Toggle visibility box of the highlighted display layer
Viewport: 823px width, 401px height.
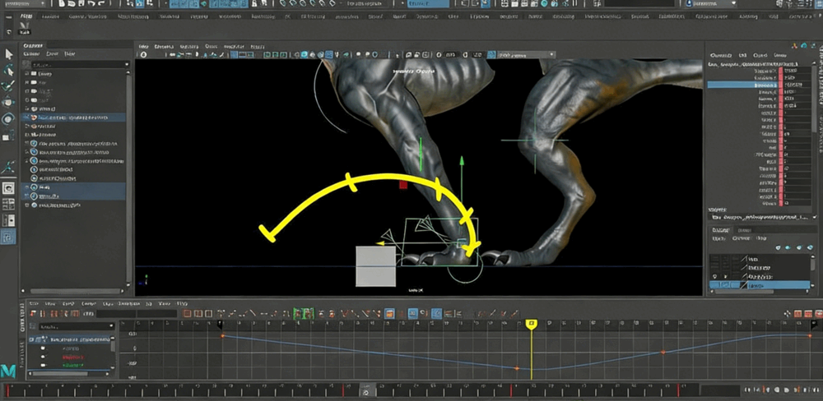pyautogui.click(x=715, y=285)
